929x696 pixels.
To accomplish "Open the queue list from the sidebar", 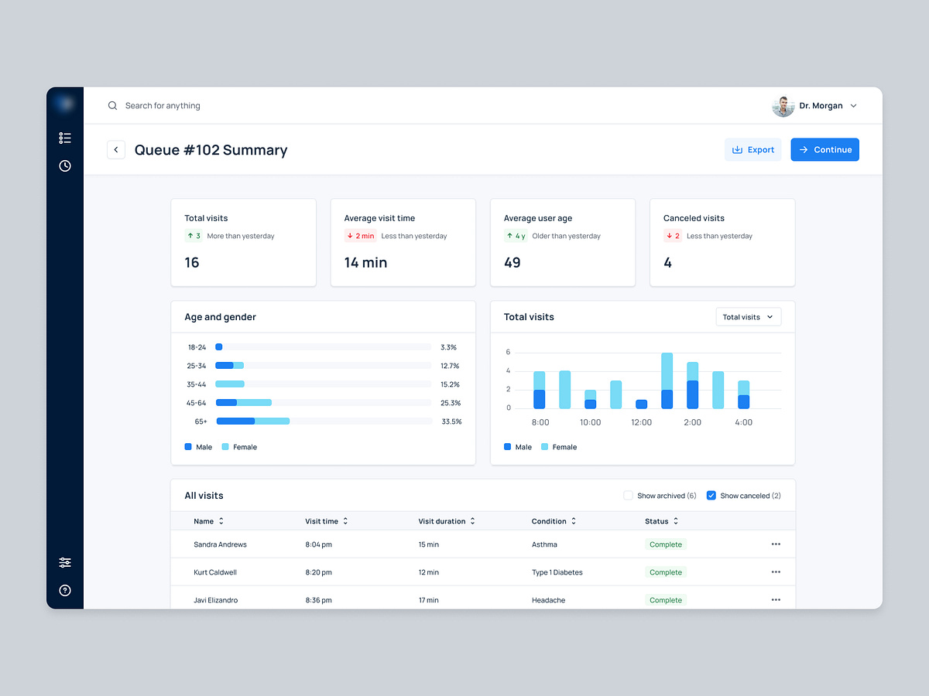I will tap(65, 138).
